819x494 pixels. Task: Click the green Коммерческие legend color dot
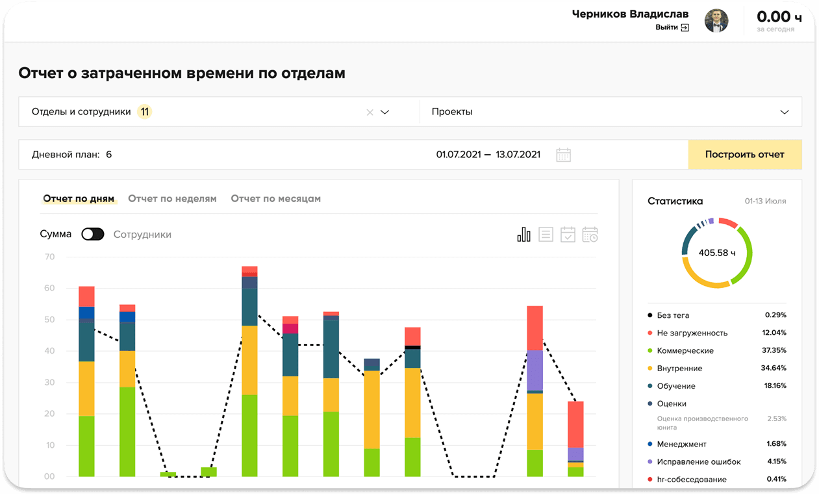(x=650, y=351)
